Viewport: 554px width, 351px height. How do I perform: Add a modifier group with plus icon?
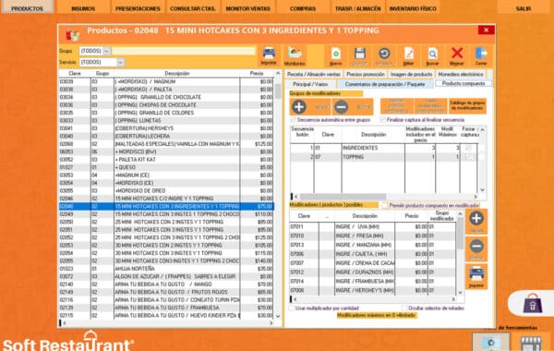point(299,107)
